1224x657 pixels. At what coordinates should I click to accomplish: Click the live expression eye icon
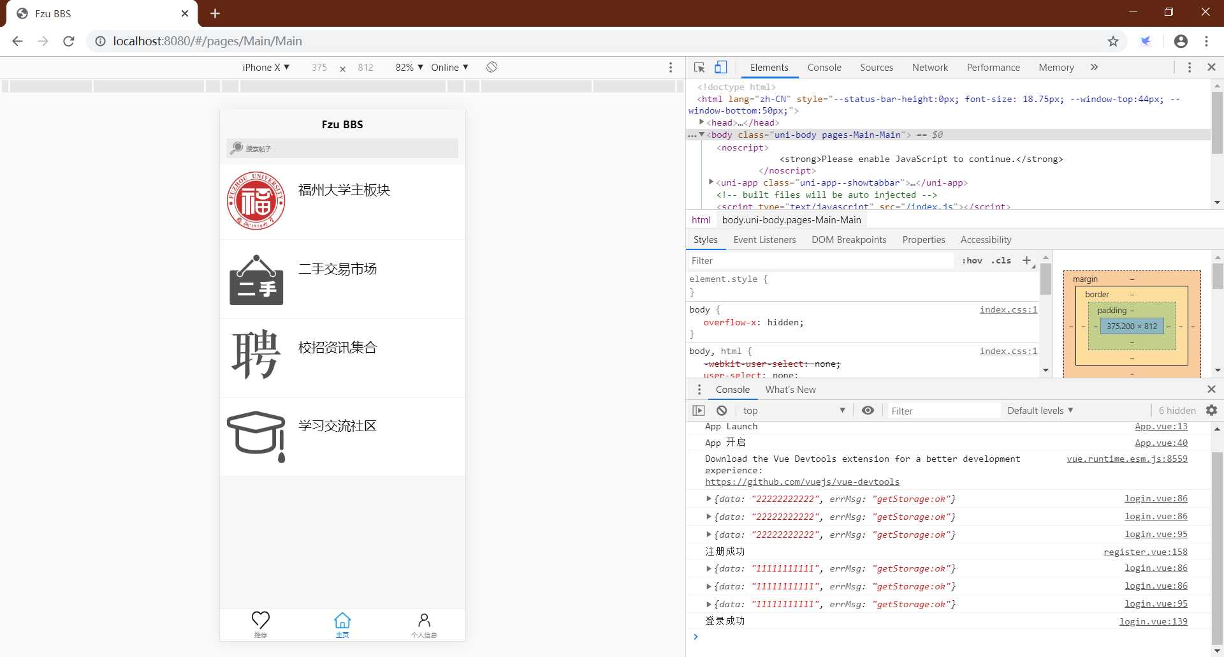868,410
